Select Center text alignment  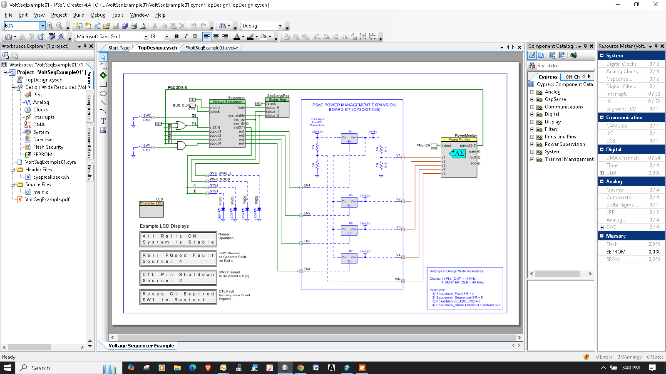click(x=216, y=37)
